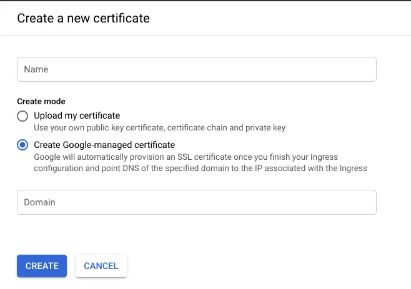Click the Name input field
The width and height of the screenshot is (411, 289).
click(x=196, y=69)
